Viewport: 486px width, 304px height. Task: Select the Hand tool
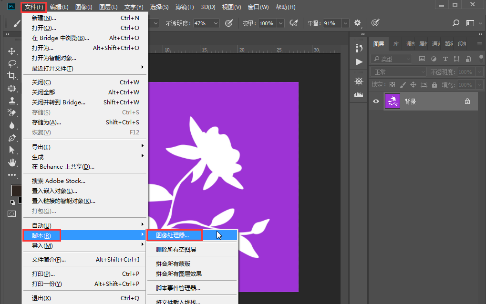click(x=12, y=162)
